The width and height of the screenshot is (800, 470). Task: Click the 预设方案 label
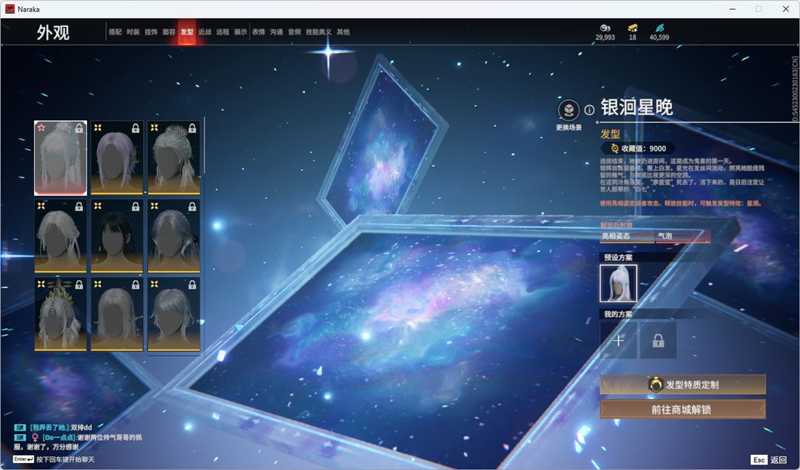[618, 257]
